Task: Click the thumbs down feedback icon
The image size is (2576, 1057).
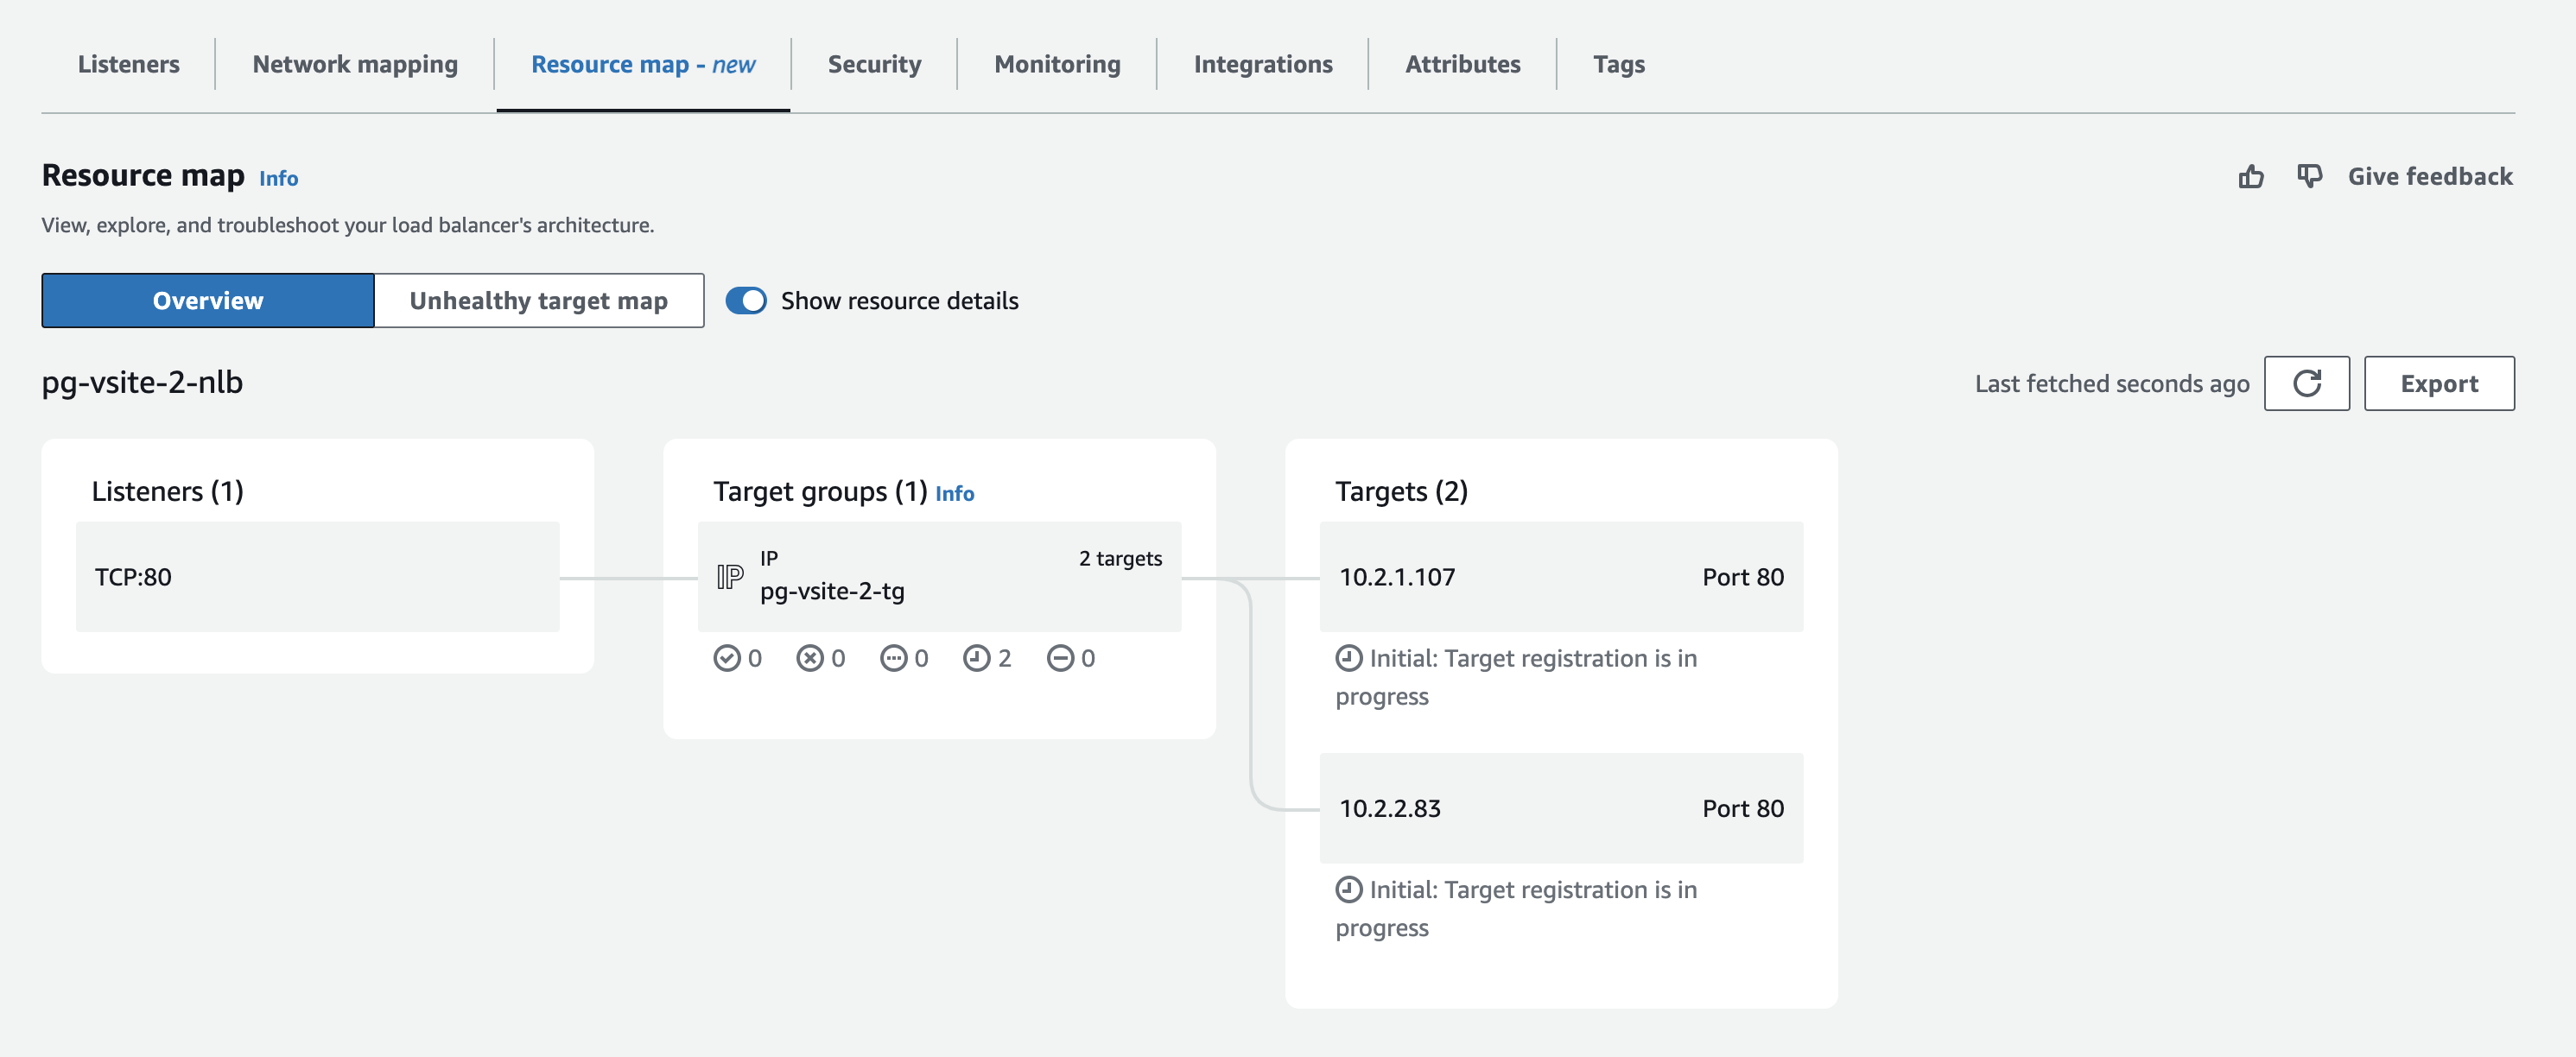Action: (x=2310, y=176)
